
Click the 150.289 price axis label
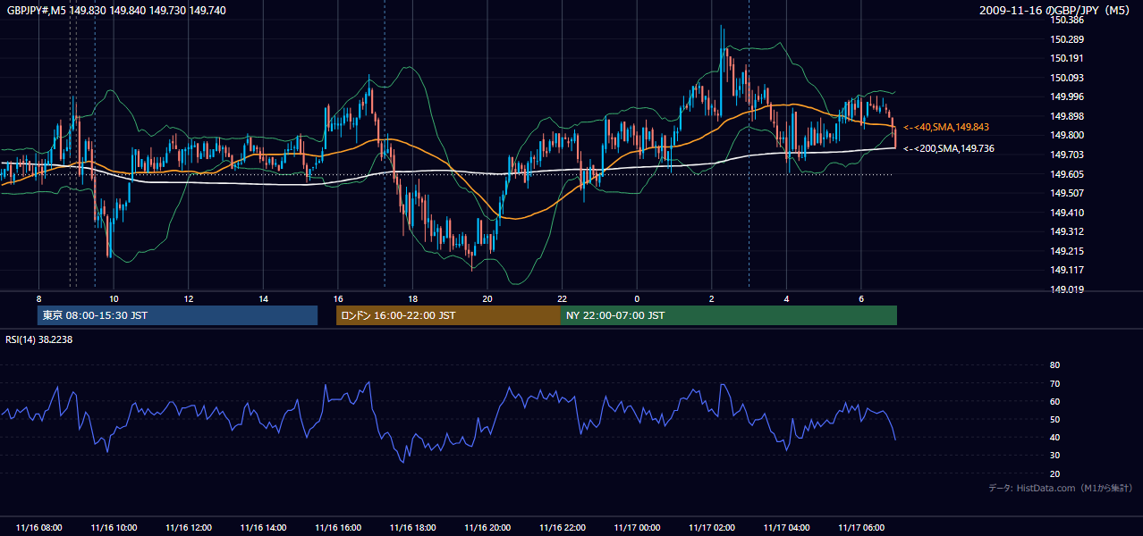point(1067,39)
